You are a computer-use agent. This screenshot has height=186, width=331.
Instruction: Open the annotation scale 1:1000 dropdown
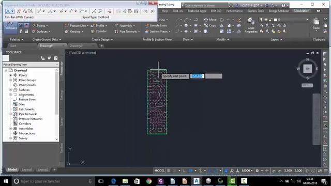click(x=247, y=171)
